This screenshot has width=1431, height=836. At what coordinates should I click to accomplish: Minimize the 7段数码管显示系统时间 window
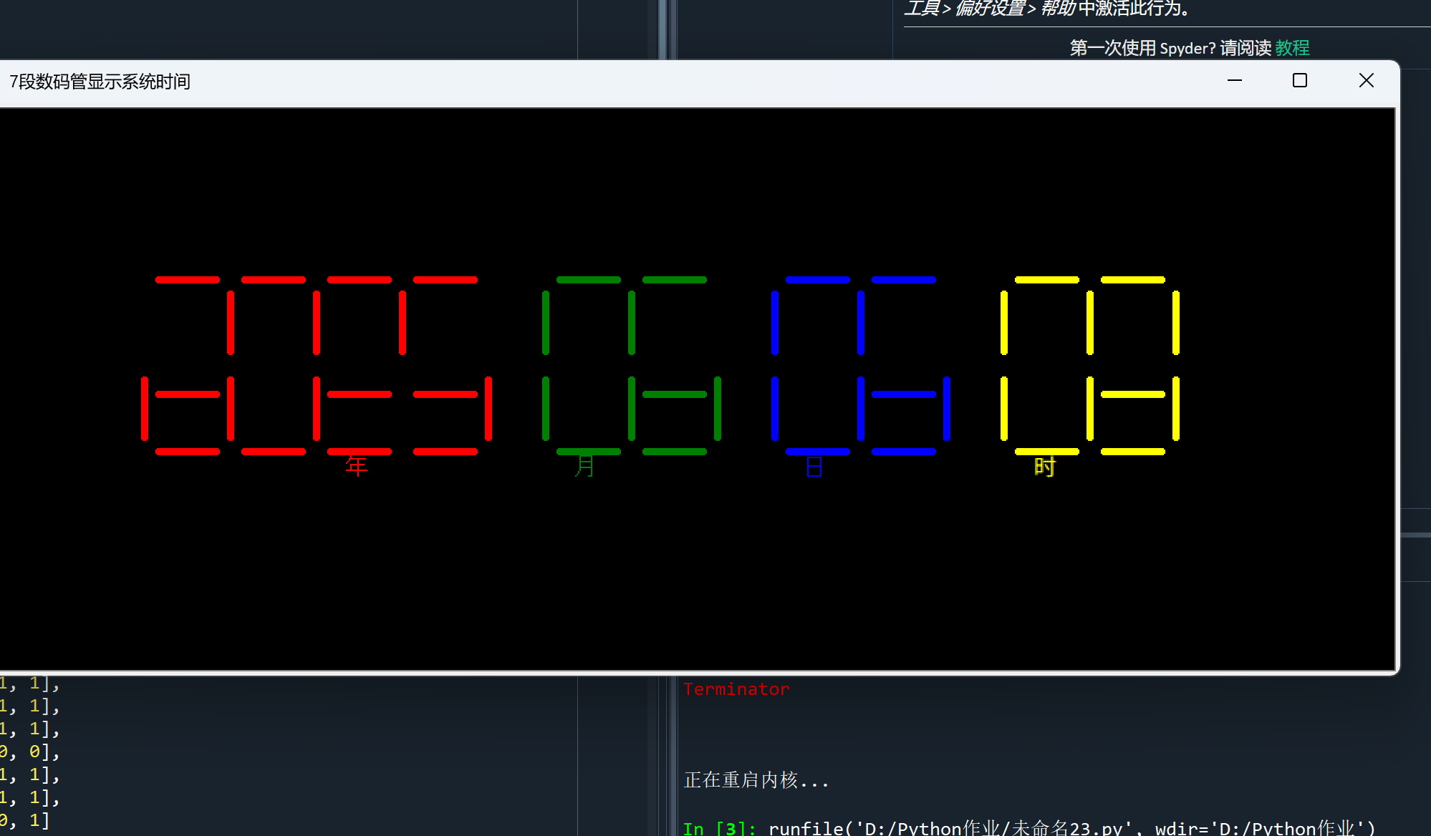pyautogui.click(x=1234, y=81)
